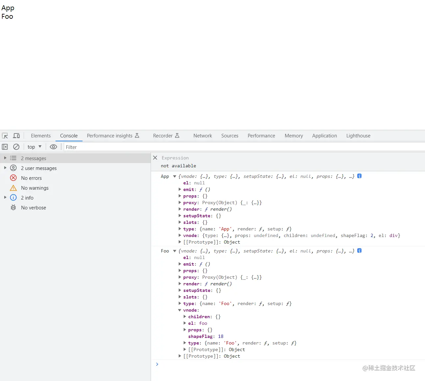Click the red No errors icon
The width and height of the screenshot is (425, 381).
click(x=13, y=178)
